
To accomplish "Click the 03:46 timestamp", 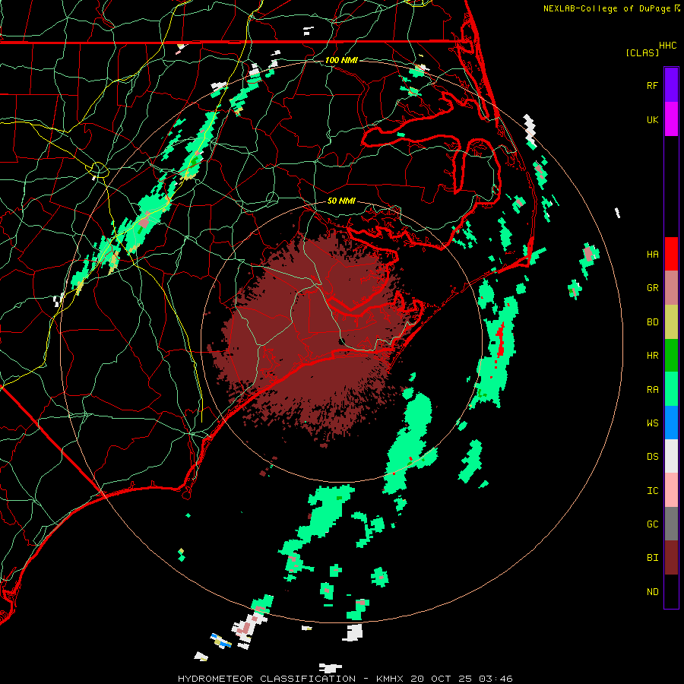I will (496, 679).
